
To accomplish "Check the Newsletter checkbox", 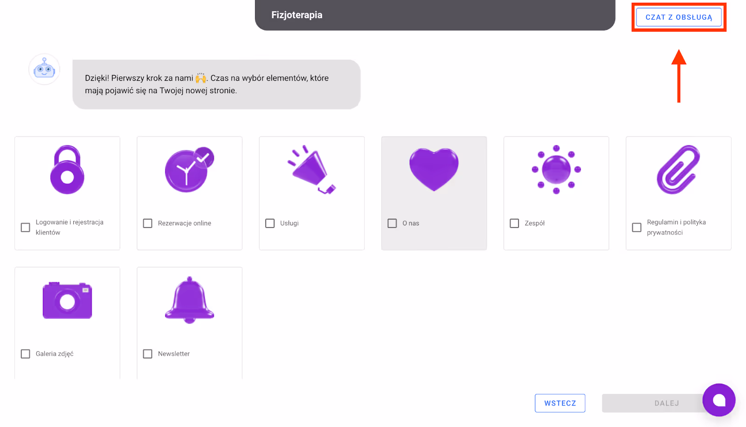I will coord(148,354).
